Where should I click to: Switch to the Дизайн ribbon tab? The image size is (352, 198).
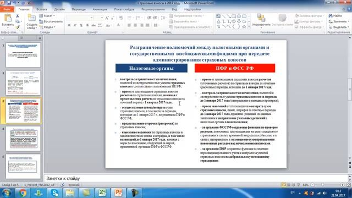tap(59, 9)
